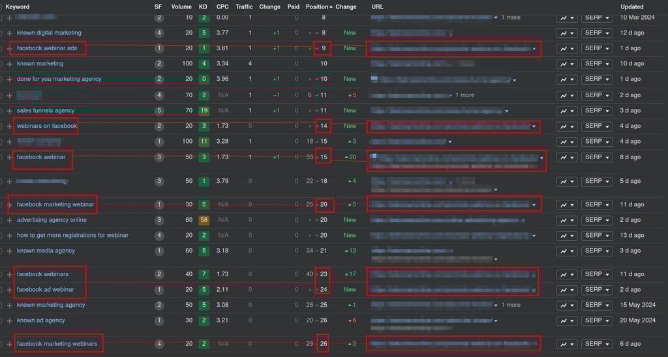Image resolution: width=668 pixels, height=357 pixels.
Task: Click '1 more' in 'known marketing agency' row
Action: pos(511,305)
